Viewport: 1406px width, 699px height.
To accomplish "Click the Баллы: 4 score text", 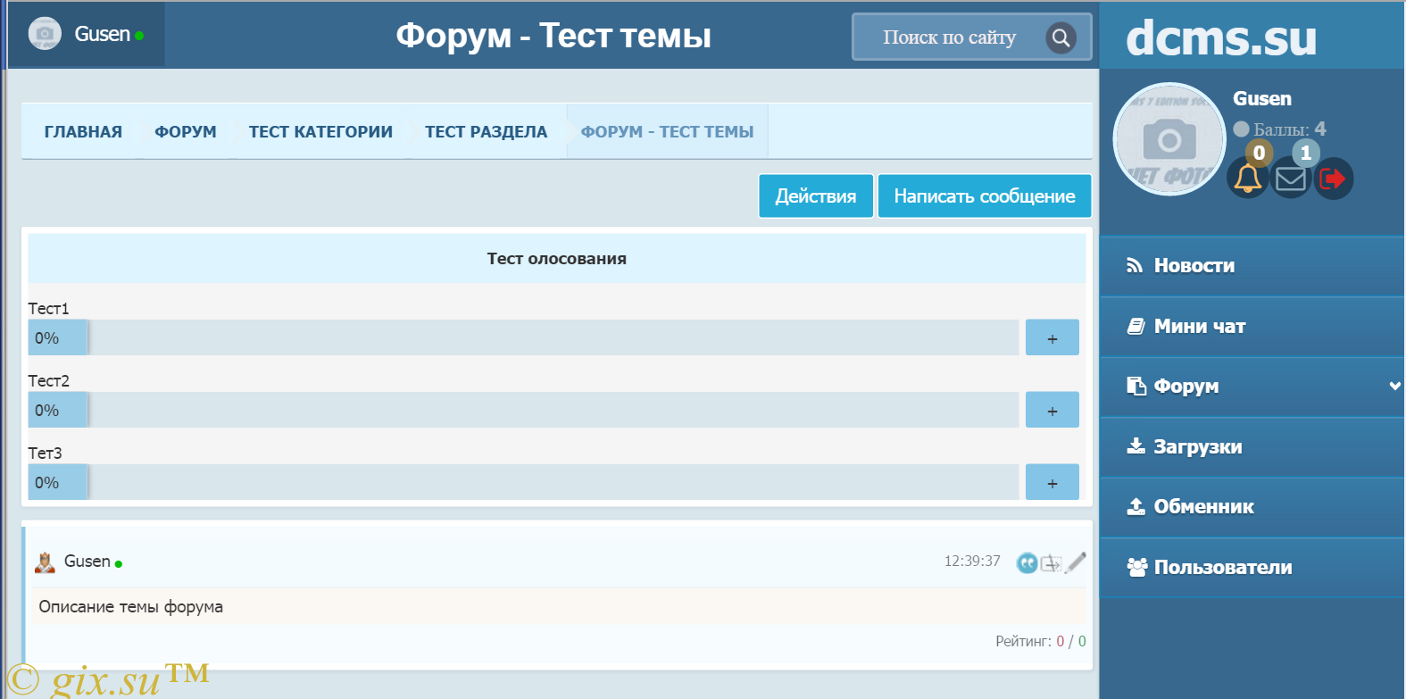I will [x=1289, y=129].
